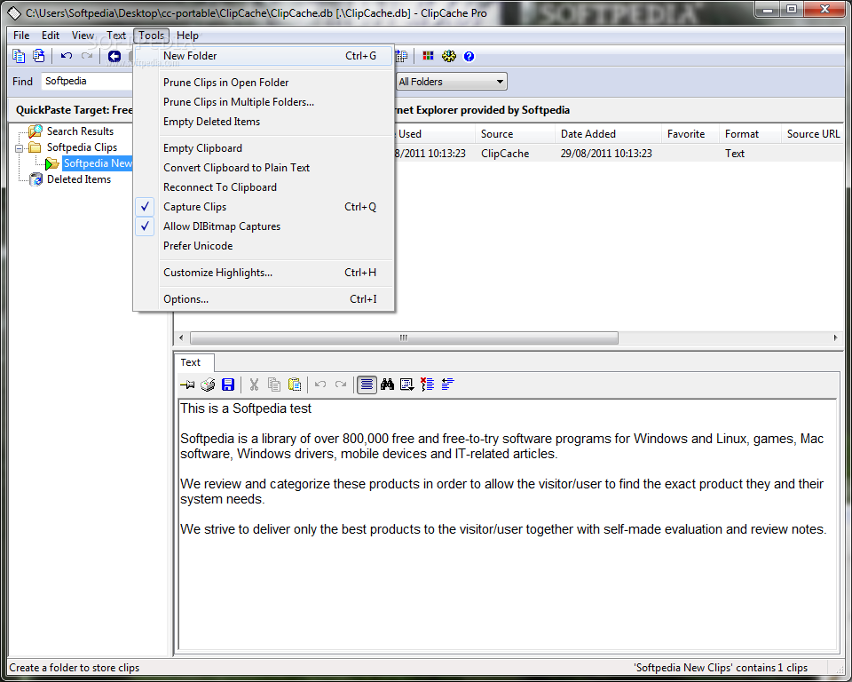Viewport: 852px width, 682px height.
Task: Click the horizontal scrollbar thumb in the clip list
Action: 404,337
